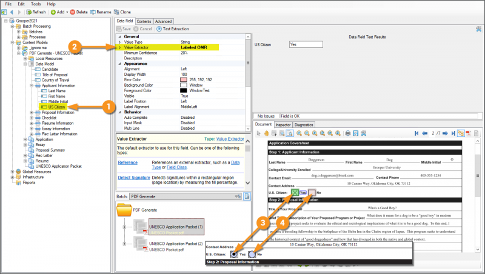
Task: Go to last page icon
Action: coord(453,133)
